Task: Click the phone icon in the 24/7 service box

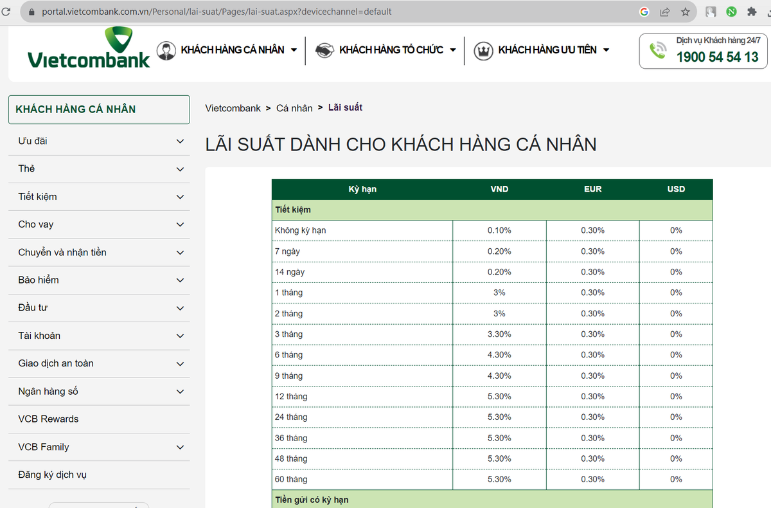Action: (657, 49)
